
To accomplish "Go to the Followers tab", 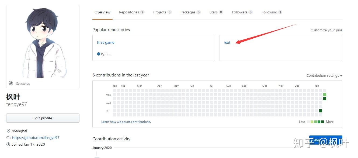I will (x=242, y=12).
